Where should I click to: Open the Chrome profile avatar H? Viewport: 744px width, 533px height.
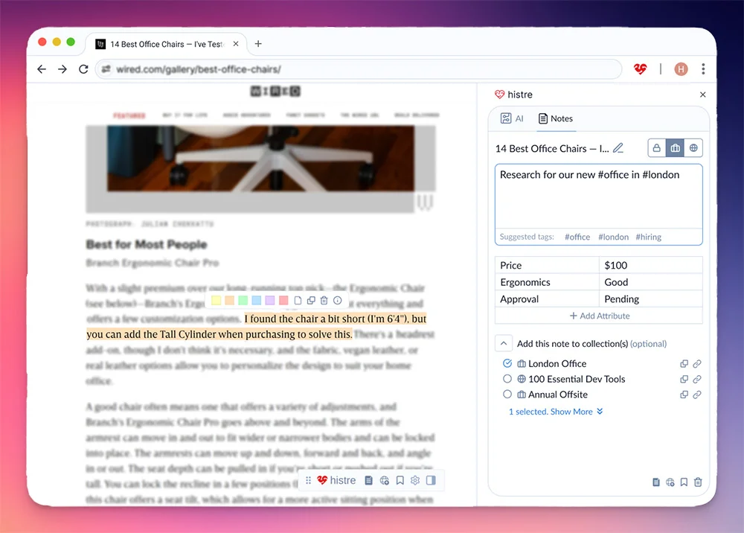681,69
